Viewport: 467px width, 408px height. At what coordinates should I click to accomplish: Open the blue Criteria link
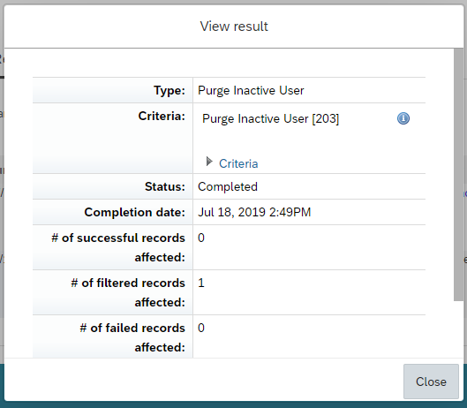coord(238,163)
